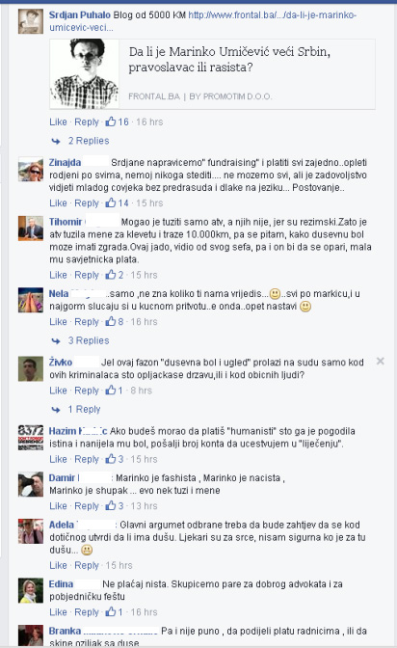Image resolution: width=397 pixels, height=648 pixels.
Task: Like Adela's comment
Action: click(58, 565)
